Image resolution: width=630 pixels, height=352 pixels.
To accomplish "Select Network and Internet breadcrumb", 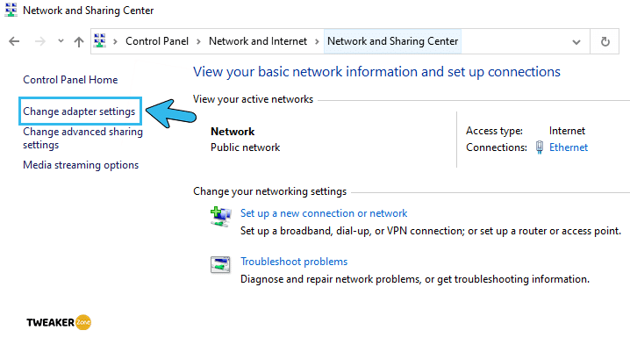I will coord(258,41).
